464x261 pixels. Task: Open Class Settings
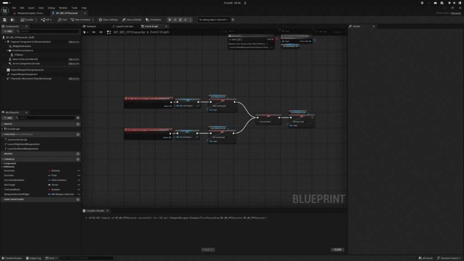pos(108,20)
